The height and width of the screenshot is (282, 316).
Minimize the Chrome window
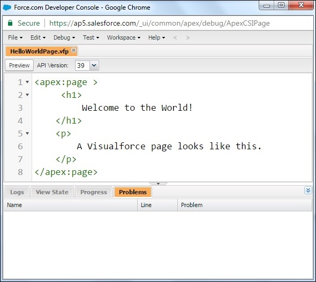tap(267, 5)
